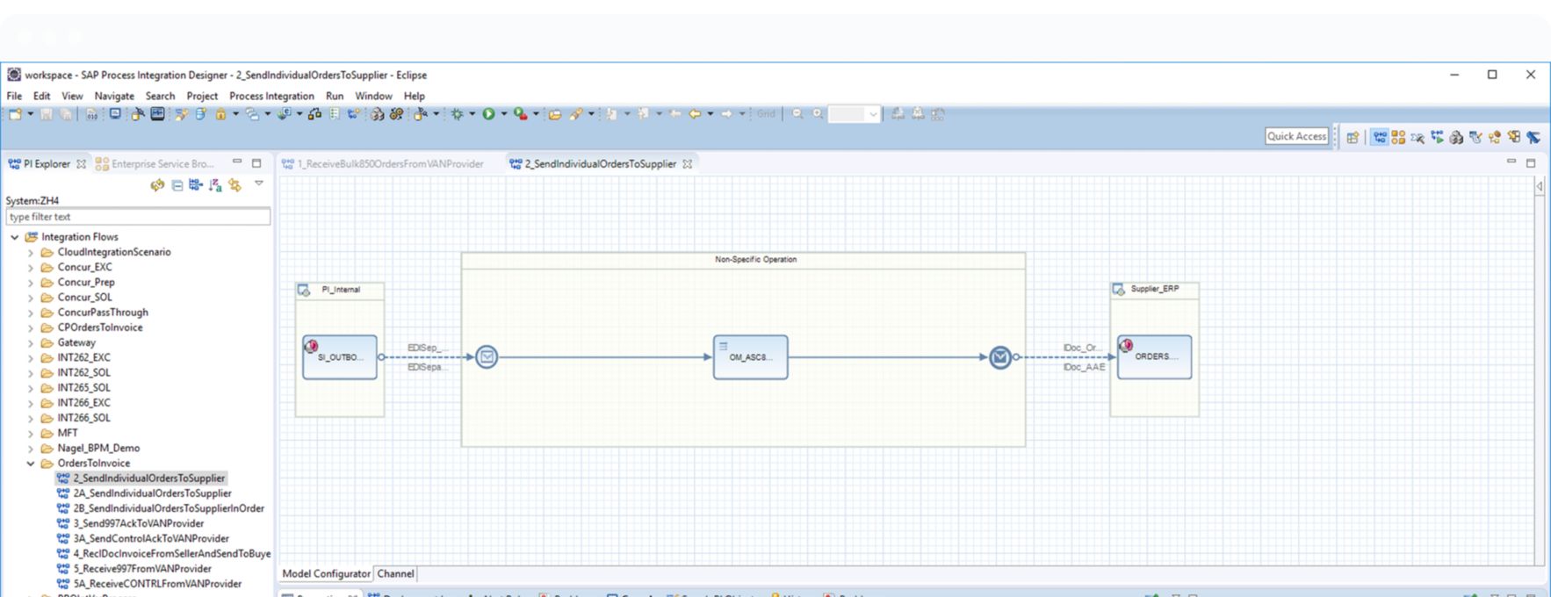Minimize the editor area panel
Image resolution: width=1551 pixels, height=597 pixels.
[1511, 162]
